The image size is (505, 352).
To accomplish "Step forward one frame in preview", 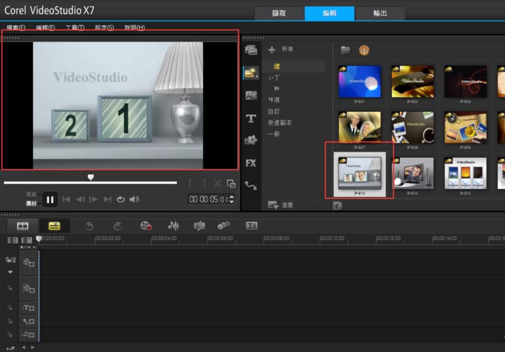I will tap(93, 200).
